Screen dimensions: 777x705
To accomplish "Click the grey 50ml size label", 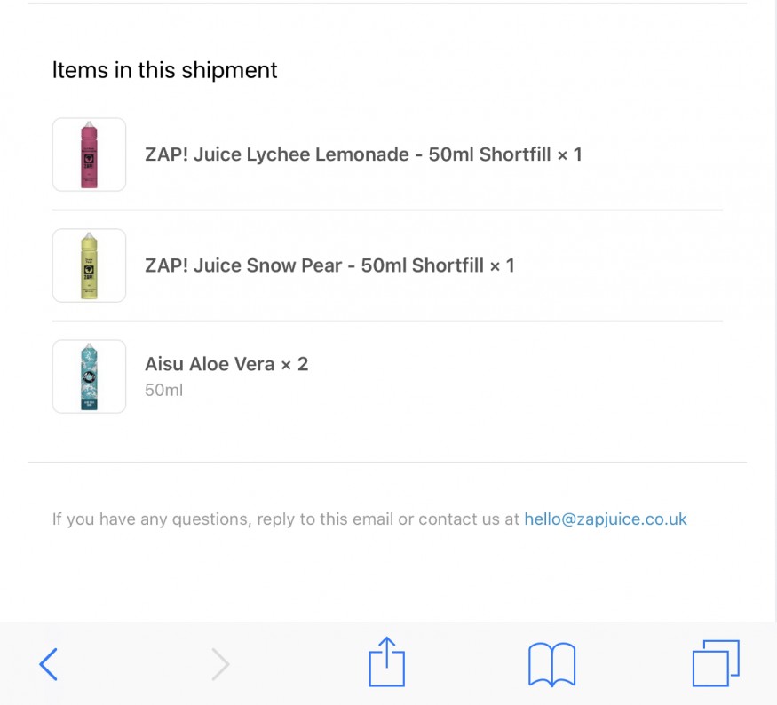I will coord(163,390).
